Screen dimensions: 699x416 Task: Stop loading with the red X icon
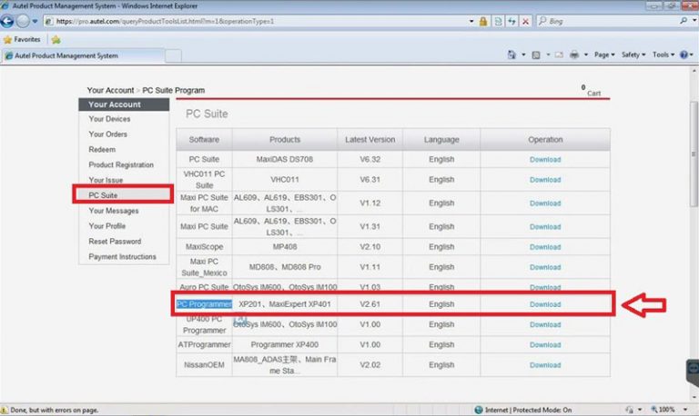coord(525,22)
